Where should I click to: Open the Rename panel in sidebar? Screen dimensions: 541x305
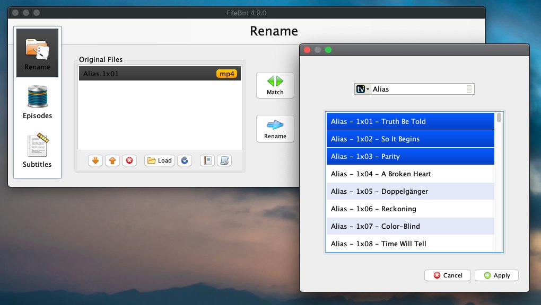(37, 53)
